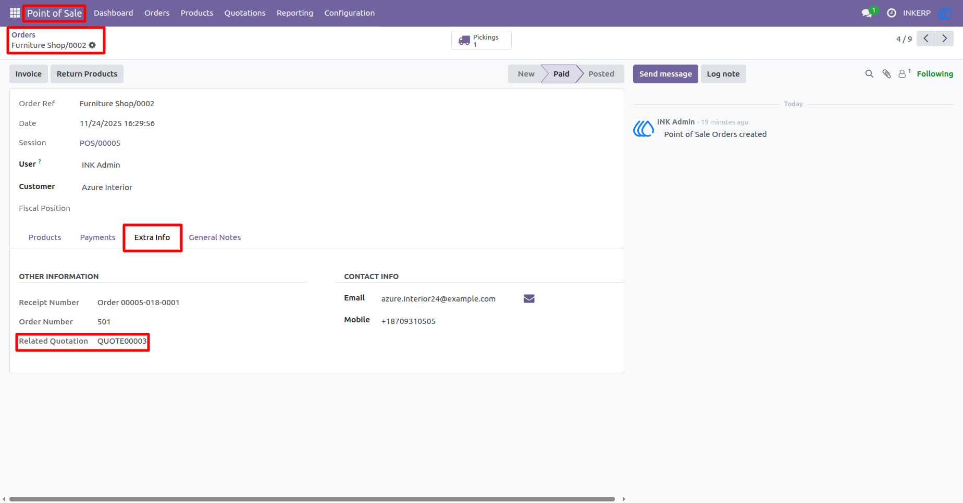Viewport: 963px width, 503px height.
Task: Click the Paid status stage
Action: coord(561,74)
